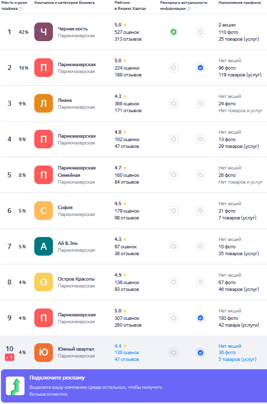The height and width of the screenshot is (404, 267).
Task: Click blue verified checkmark in second place row
Action: [200, 68]
